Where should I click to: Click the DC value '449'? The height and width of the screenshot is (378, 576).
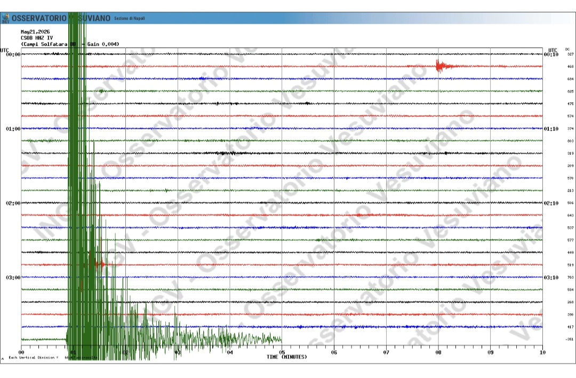click(x=570, y=252)
